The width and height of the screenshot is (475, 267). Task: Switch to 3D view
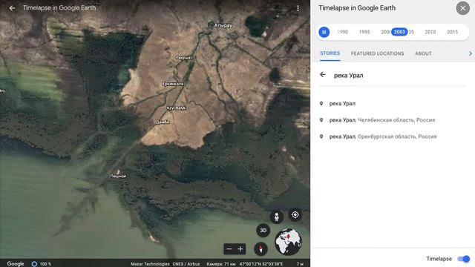263,231
